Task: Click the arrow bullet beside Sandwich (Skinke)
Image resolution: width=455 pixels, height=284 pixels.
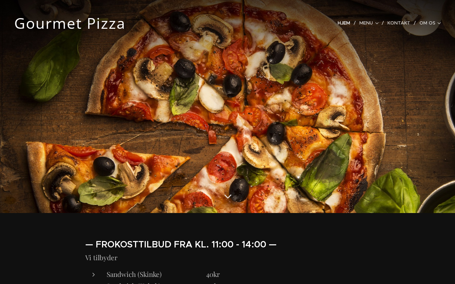Action: click(93, 274)
